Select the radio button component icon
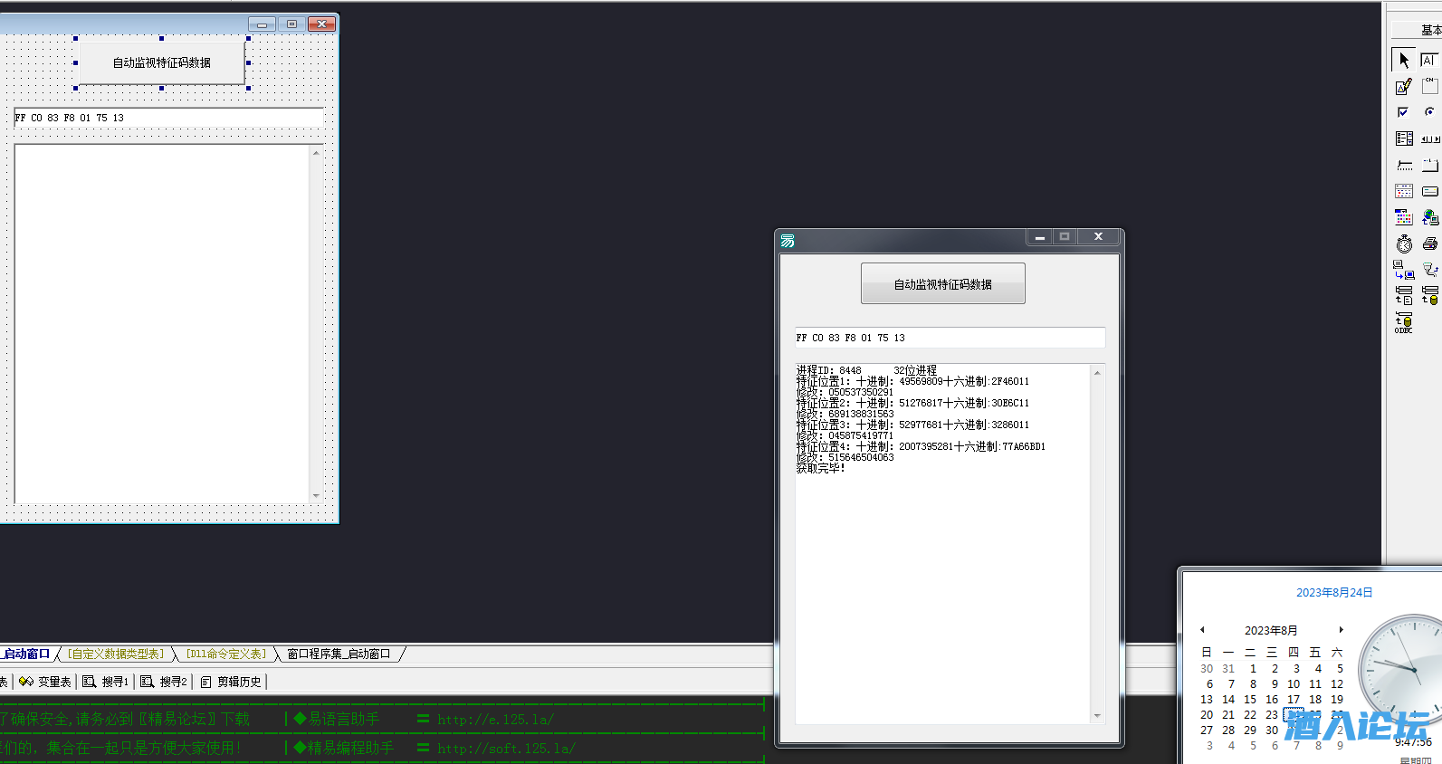Image resolution: width=1442 pixels, height=764 pixels. tap(1429, 112)
